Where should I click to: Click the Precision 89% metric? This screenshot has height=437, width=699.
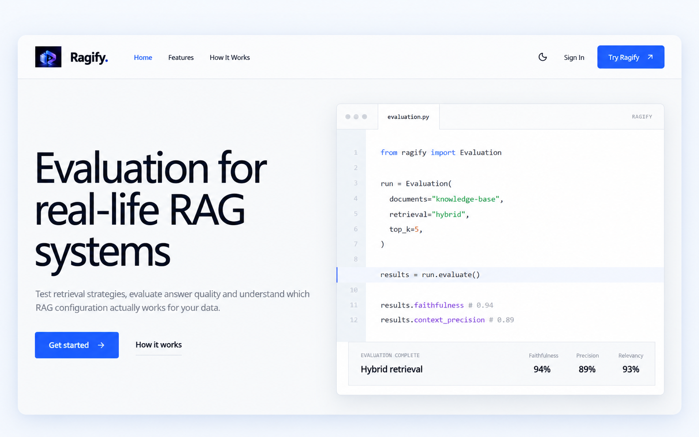pos(587,363)
